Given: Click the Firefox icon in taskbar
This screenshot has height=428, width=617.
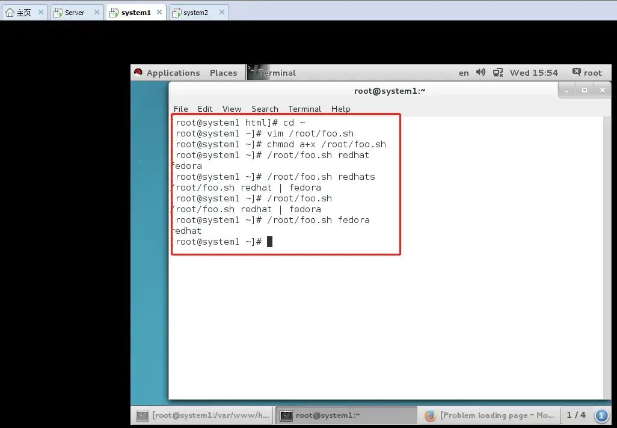Looking at the screenshot, I should 430,415.
